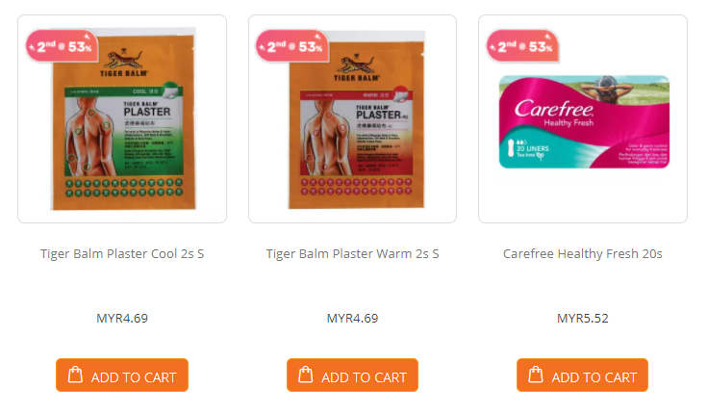The width and height of the screenshot is (708, 415).
Task: Open Tiger Balm Plaster Warm 2s S title
Action: (352, 253)
